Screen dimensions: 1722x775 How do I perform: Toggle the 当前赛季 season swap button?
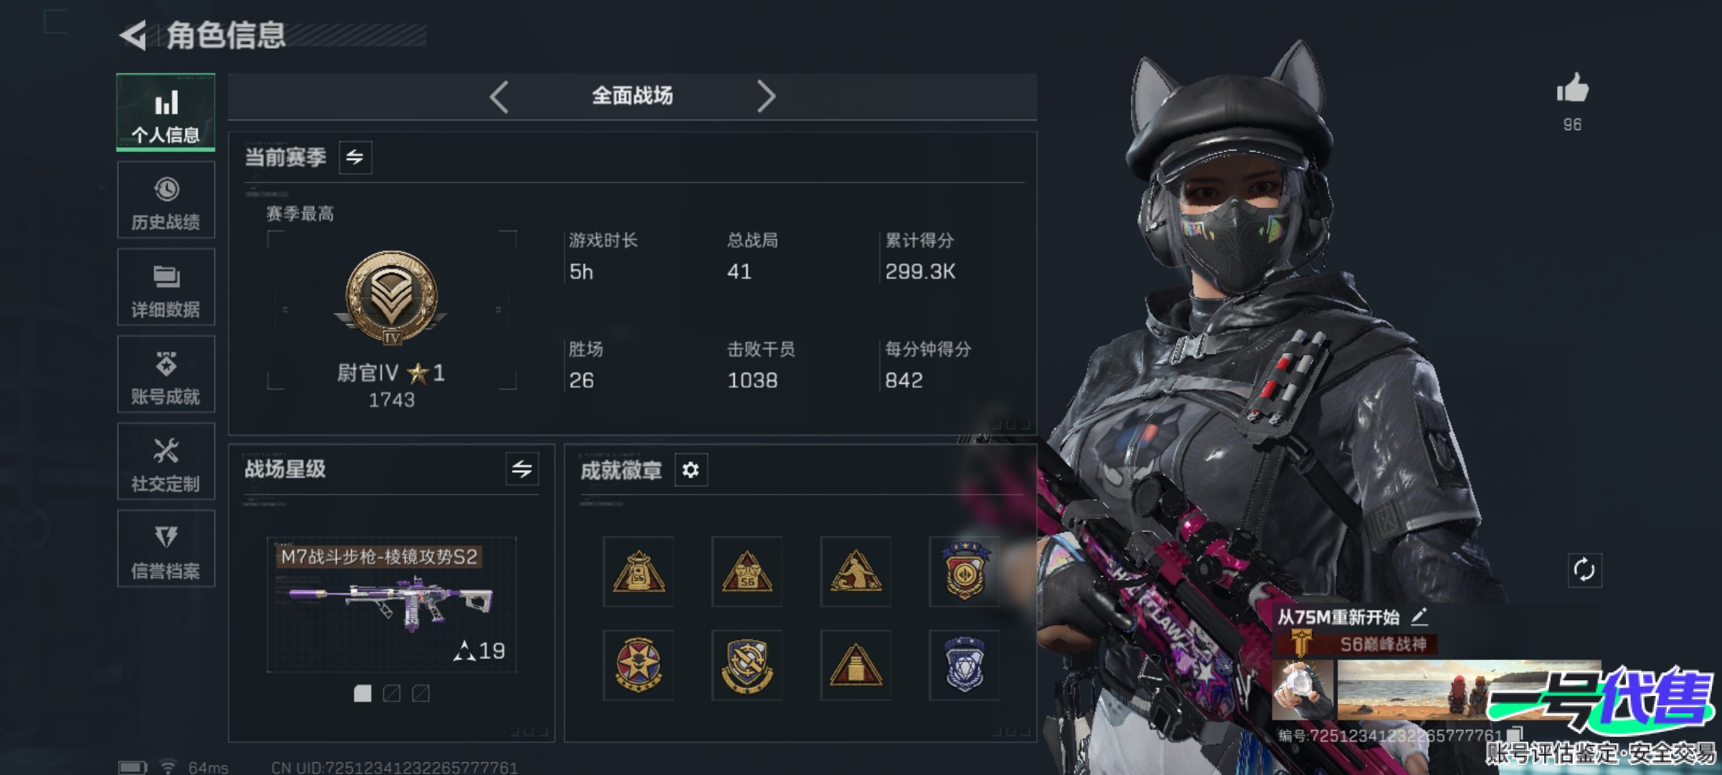point(355,157)
